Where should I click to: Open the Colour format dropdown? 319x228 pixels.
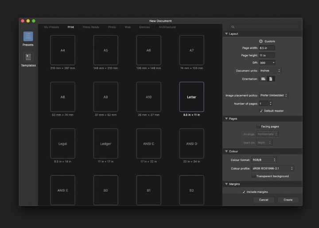pyautogui.click(x=264, y=160)
